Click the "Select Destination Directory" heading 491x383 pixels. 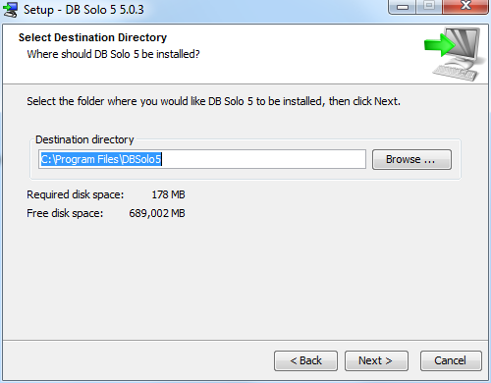click(x=92, y=37)
